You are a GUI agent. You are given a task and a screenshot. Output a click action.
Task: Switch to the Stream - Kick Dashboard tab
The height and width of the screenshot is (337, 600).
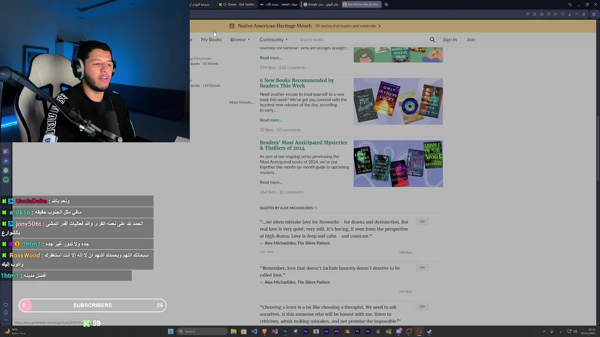click(x=237, y=5)
